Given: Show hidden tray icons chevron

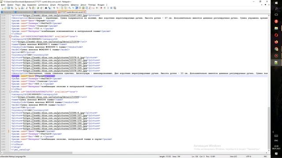Looking at the screenshot, I should (x=273, y=132).
